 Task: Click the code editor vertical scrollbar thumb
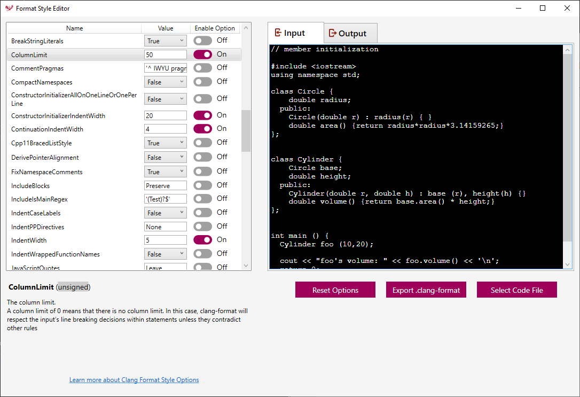[567, 148]
